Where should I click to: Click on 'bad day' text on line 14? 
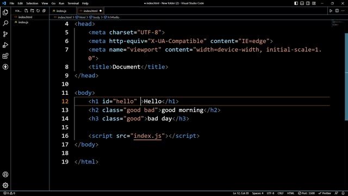click(159, 119)
